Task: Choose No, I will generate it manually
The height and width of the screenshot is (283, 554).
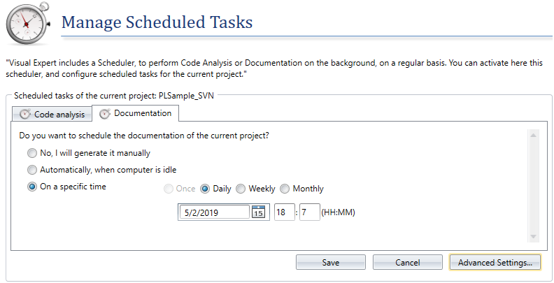Action: [x=31, y=153]
